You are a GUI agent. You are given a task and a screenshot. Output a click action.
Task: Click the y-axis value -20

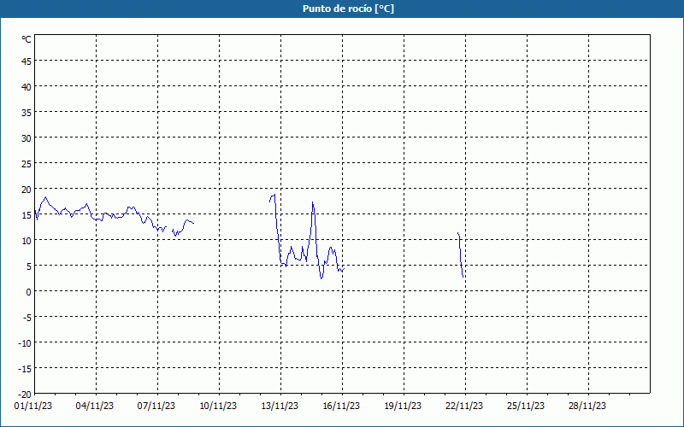pos(25,395)
